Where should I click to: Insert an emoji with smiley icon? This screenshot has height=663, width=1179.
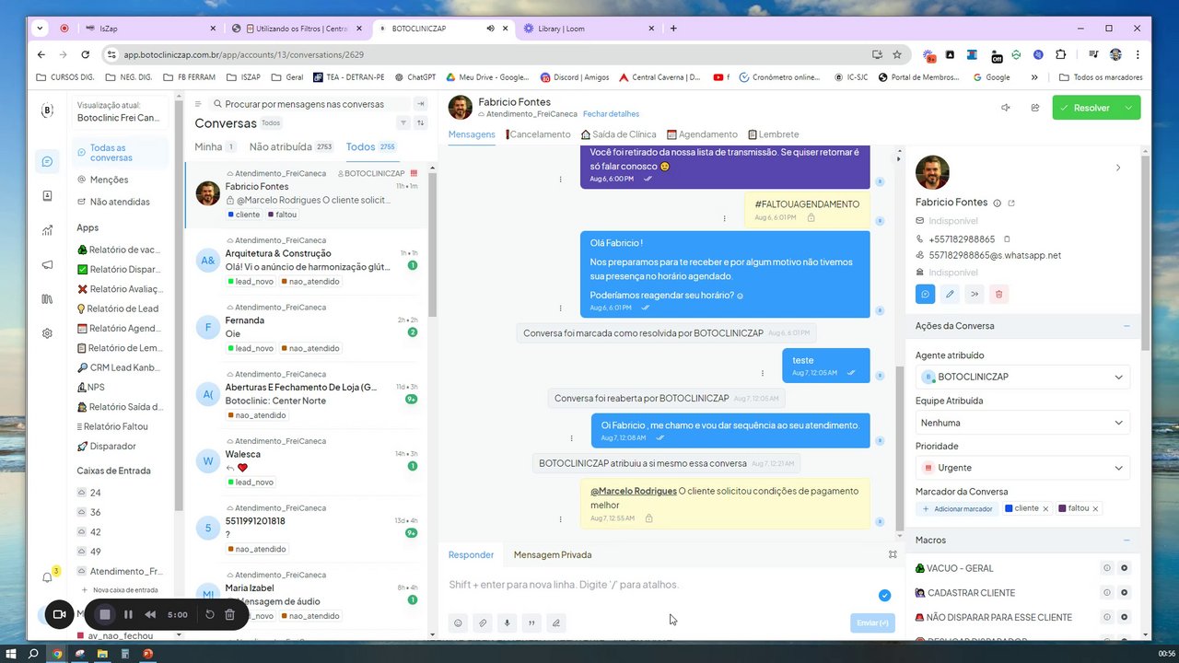[x=458, y=622]
